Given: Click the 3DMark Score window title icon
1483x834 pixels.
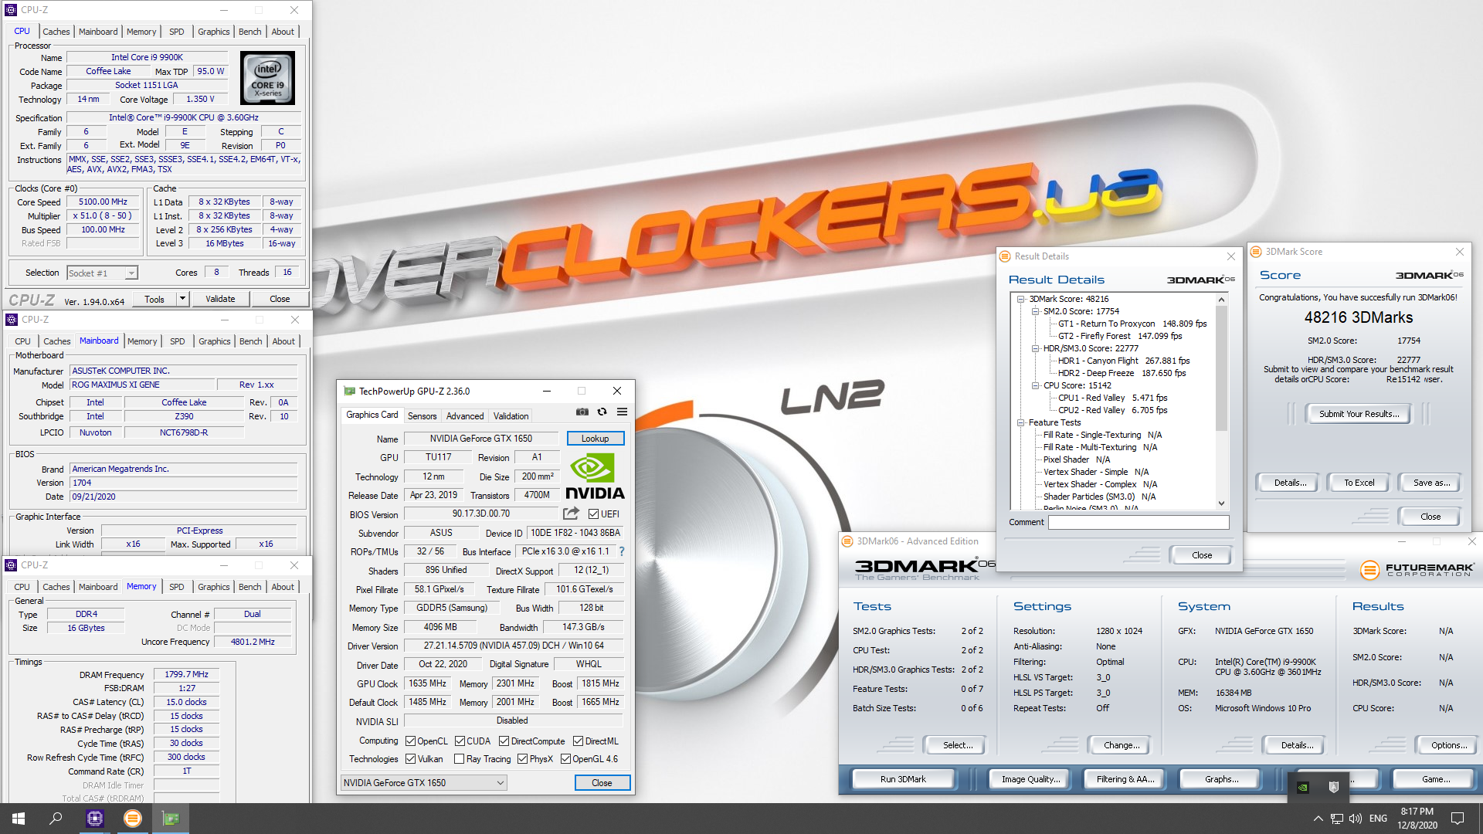Looking at the screenshot, I should [1256, 252].
